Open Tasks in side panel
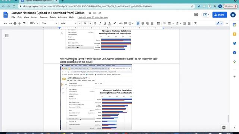This screenshot has height=134, width=239. coord(235,43)
